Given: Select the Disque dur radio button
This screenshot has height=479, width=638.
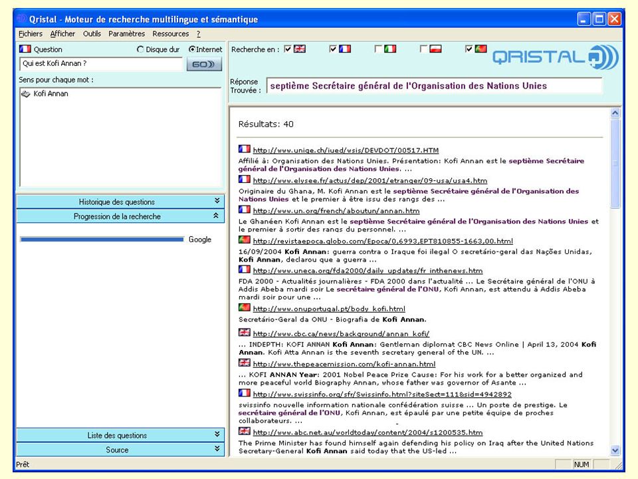Looking at the screenshot, I should 140,49.
